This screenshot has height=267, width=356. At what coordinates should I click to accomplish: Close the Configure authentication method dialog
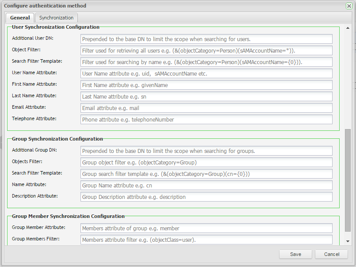(x=349, y=6)
